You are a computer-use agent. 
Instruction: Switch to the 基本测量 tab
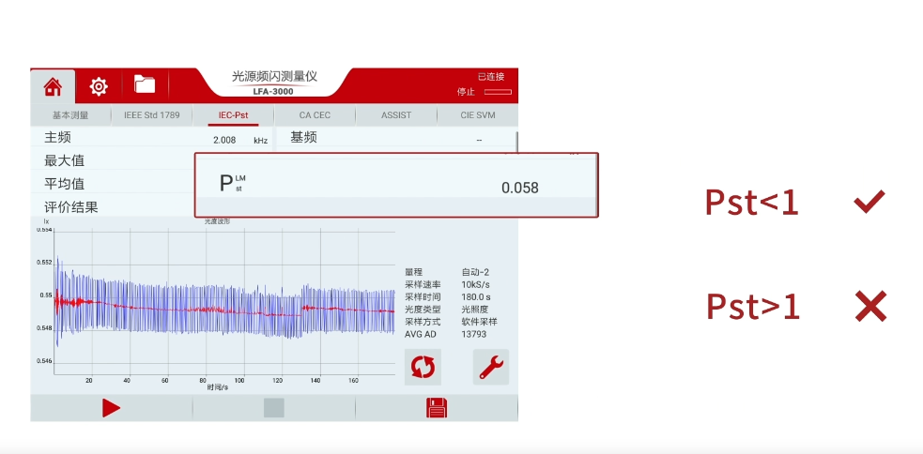70,115
